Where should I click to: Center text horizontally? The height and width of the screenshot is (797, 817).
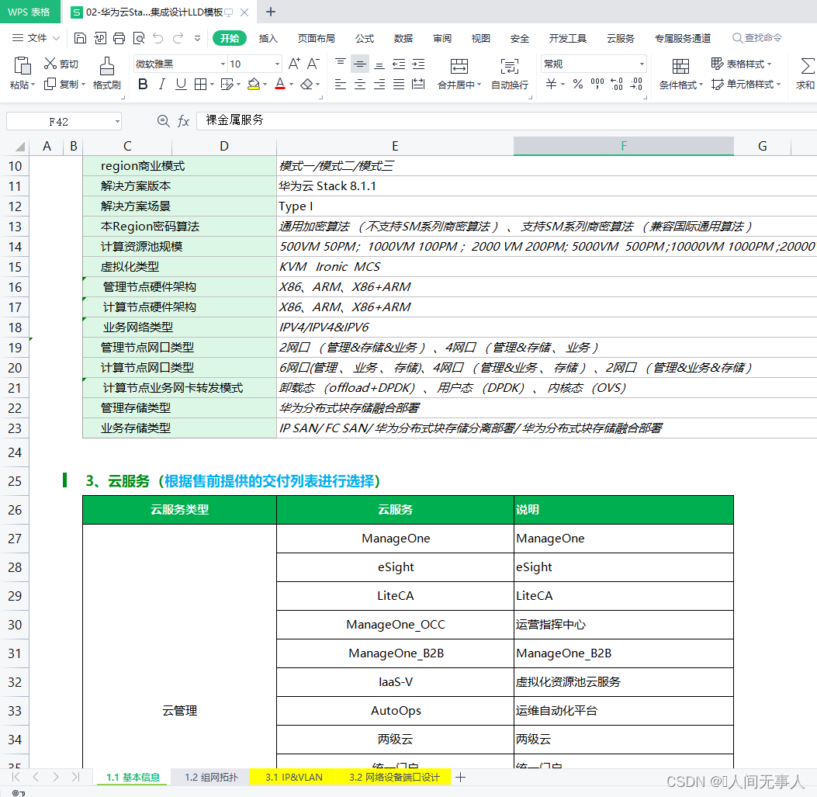359,84
